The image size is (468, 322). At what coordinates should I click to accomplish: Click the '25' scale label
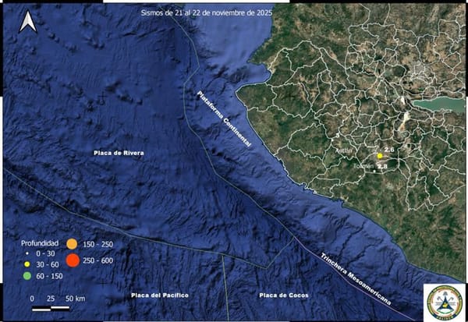(51, 299)
